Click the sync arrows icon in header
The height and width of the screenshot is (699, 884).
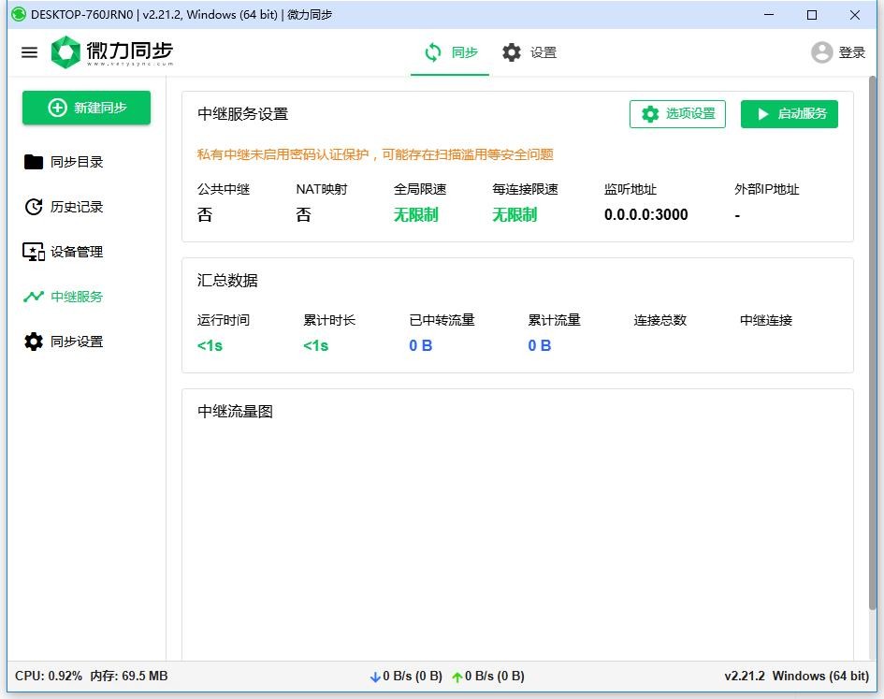click(432, 52)
